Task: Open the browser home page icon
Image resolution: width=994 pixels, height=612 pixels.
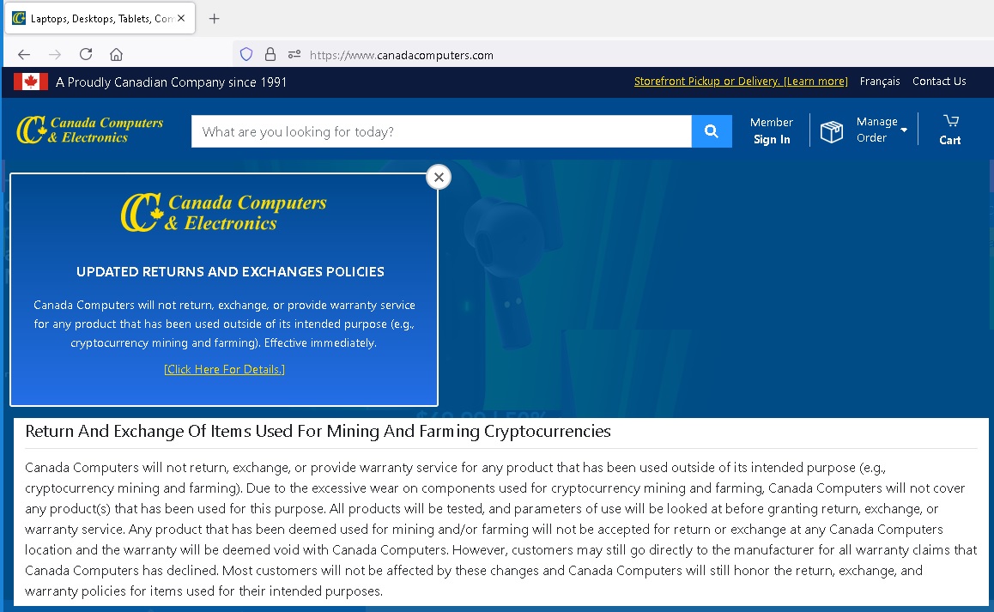Action: (x=116, y=55)
